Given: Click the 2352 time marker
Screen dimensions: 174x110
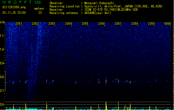Looking at the screenshot, I should [x=35, y=24].
